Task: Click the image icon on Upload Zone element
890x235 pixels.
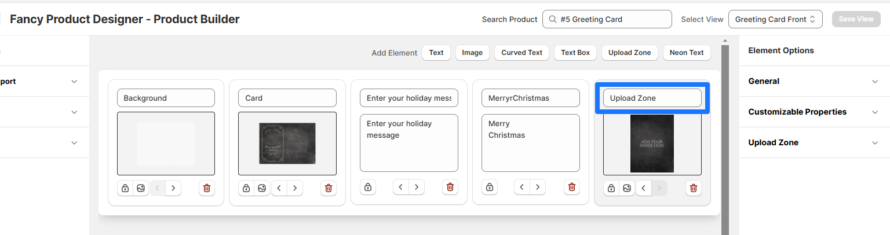Action: pos(627,188)
